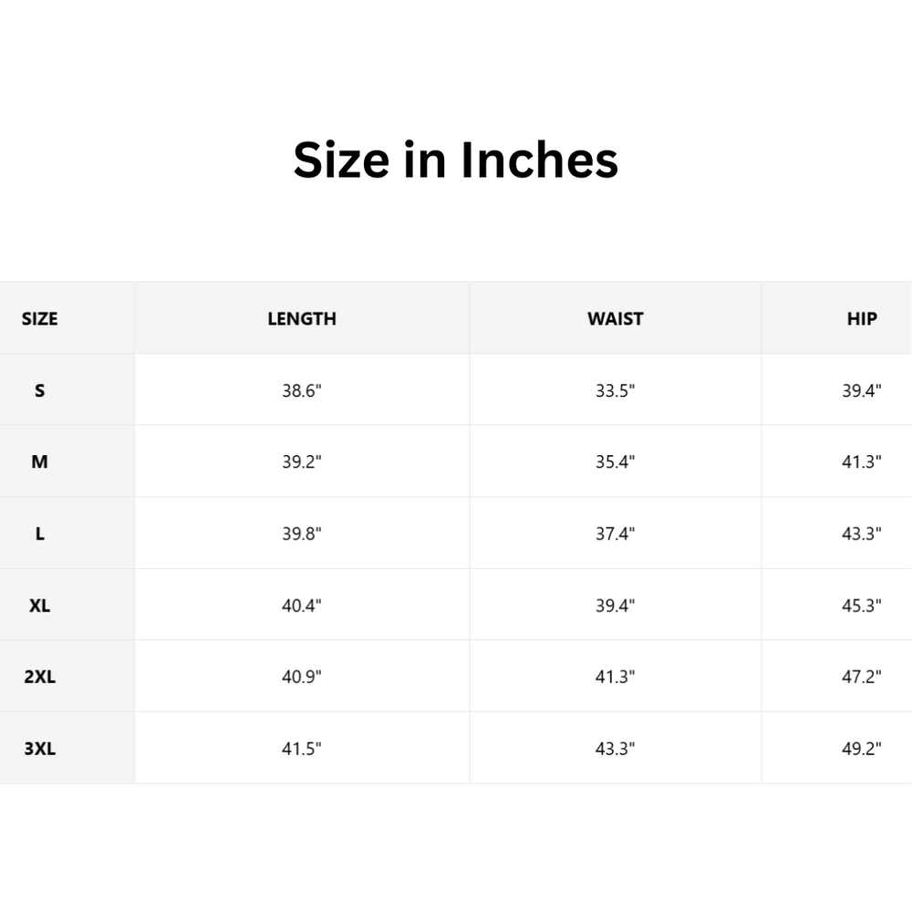Select the M size row label
Screen dimensions: 912x912
39,461
